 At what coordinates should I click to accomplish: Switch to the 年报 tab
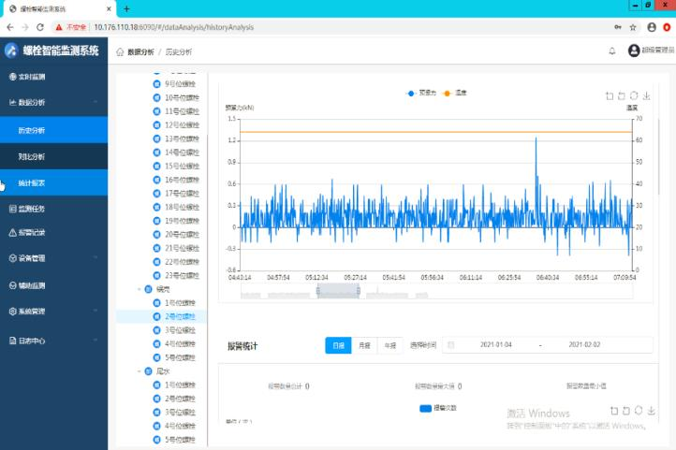tap(390, 345)
